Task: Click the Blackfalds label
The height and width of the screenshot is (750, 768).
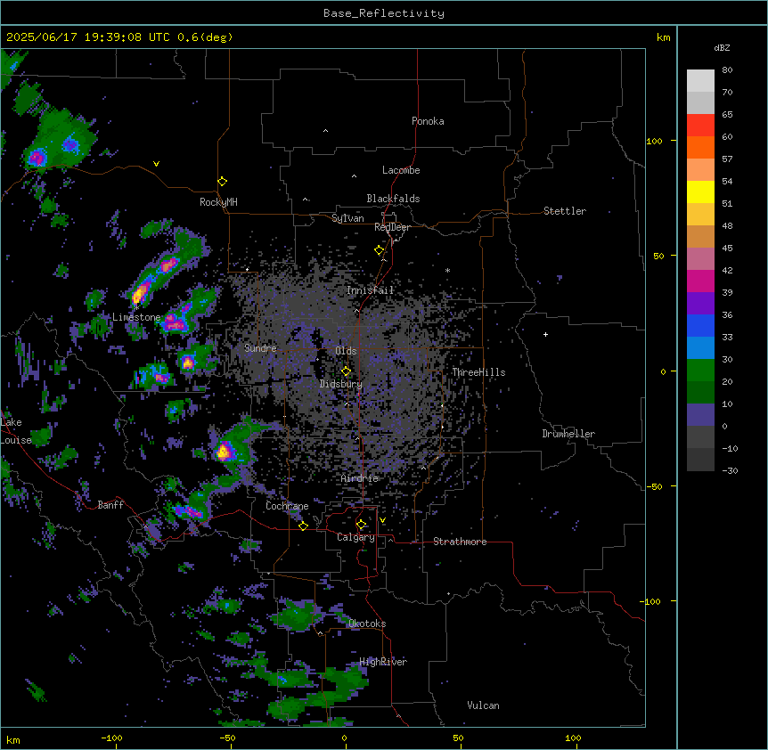Action: (x=393, y=199)
